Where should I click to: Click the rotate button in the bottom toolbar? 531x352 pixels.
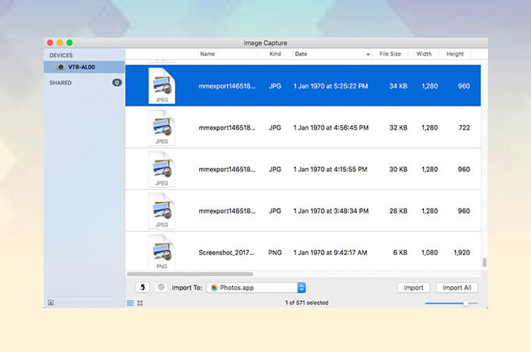pos(143,288)
